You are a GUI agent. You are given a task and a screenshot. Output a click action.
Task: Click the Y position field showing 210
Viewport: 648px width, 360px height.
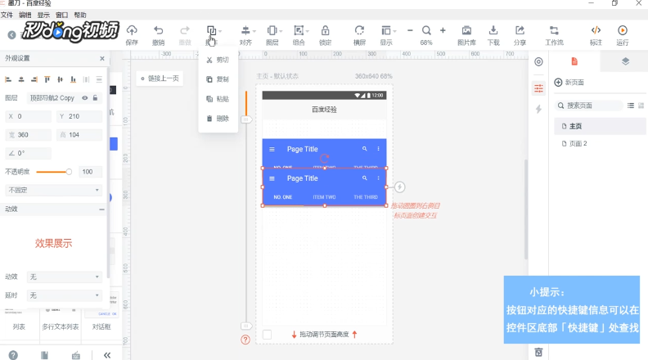[x=79, y=116]
